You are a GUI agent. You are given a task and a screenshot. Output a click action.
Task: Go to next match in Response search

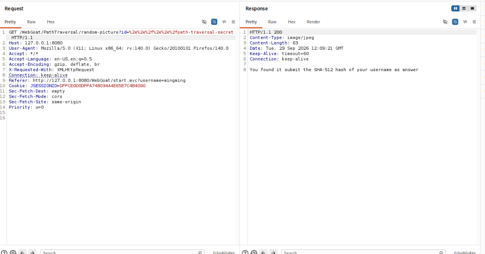pyautogui.click(x=273, y=253)
